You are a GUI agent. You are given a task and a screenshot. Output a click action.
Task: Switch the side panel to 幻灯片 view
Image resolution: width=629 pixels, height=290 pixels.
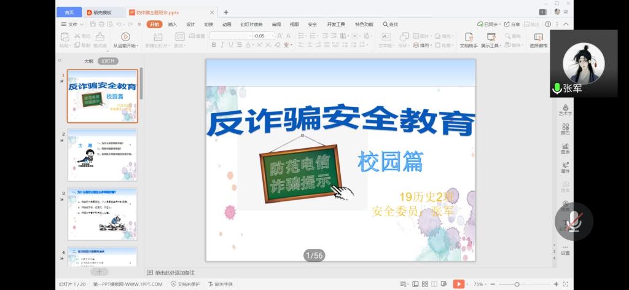[x=108, y=61]
